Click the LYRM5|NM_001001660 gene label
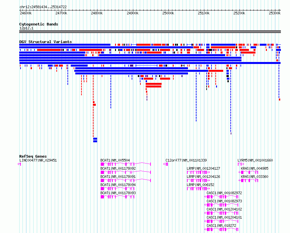 point(255,161)
